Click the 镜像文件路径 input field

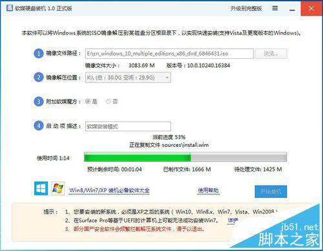coord(169,54)
